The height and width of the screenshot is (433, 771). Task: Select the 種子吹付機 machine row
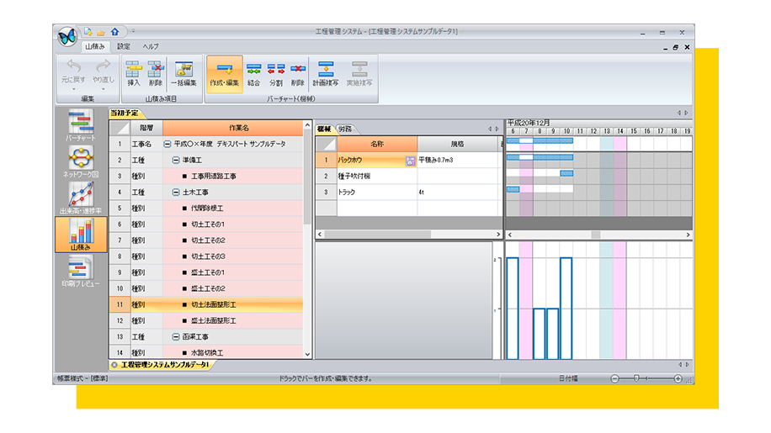(408, 177)
